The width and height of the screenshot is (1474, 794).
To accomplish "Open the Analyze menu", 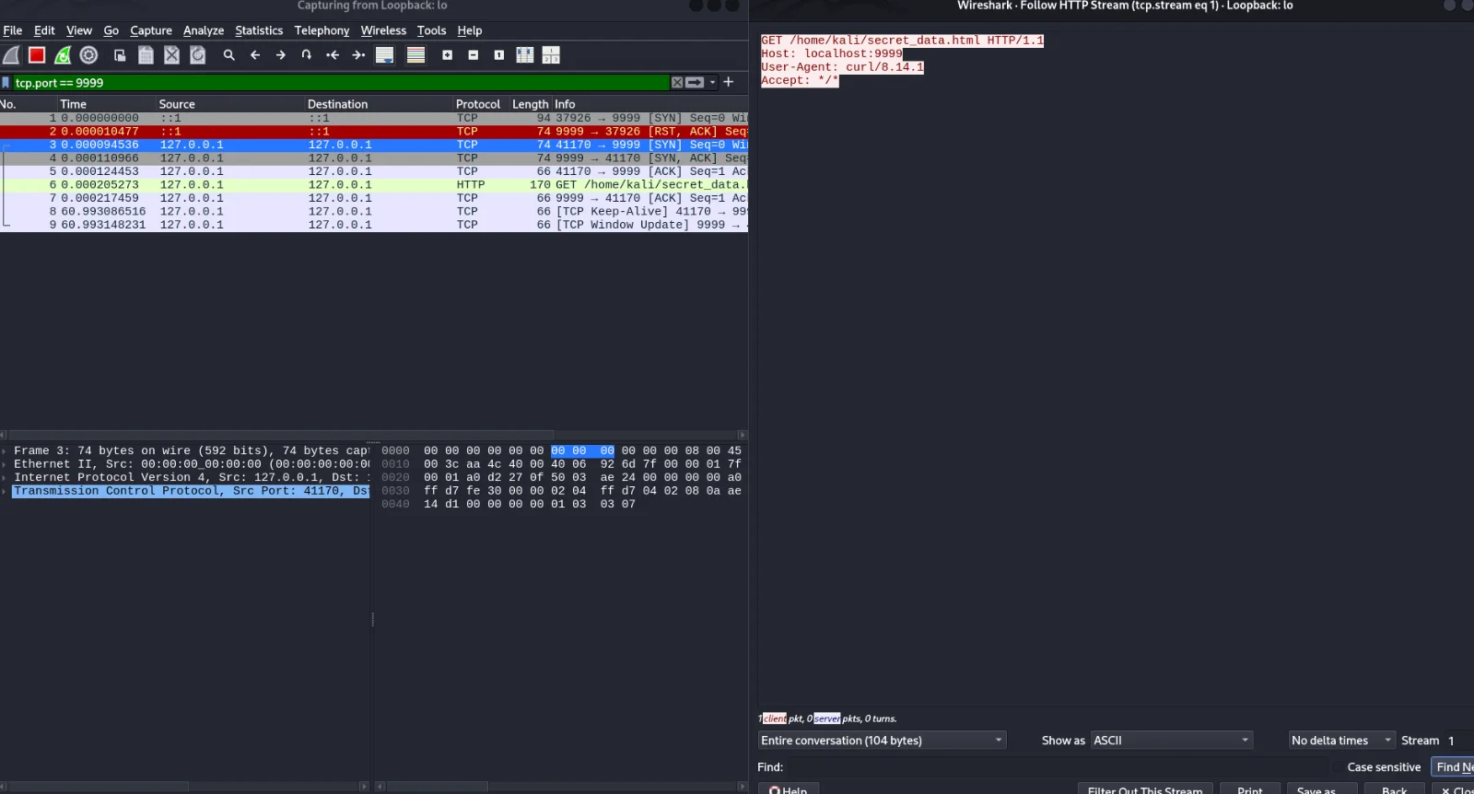I will point(204,30).
